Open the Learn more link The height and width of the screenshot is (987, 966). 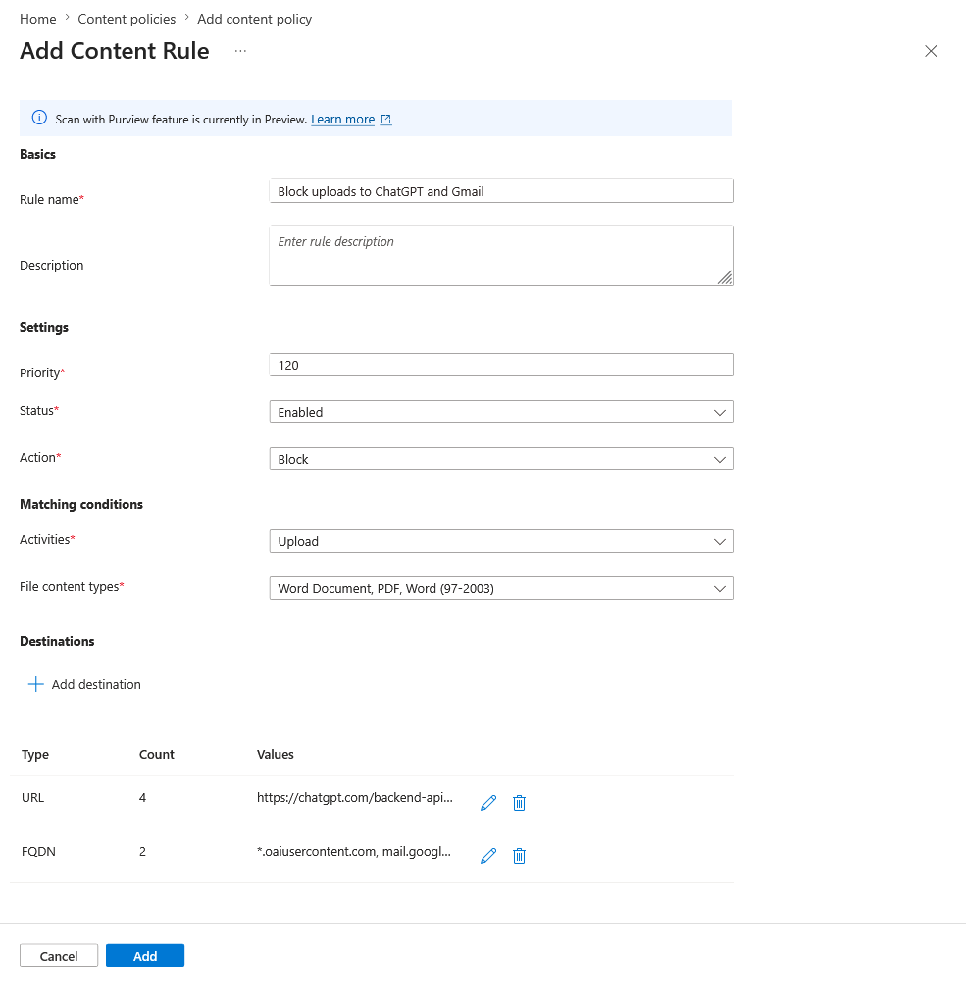pyautogui.click(x=343, y=120)
